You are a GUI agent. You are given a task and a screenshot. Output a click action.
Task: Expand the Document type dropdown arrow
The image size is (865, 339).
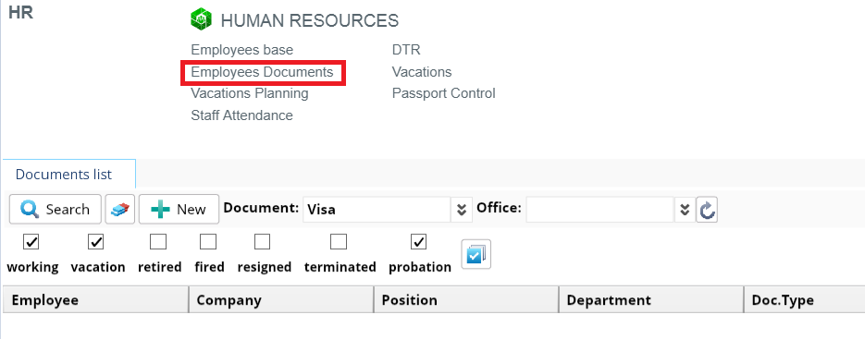[462, 210]
